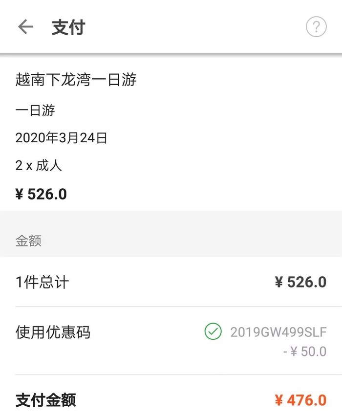
Task: Tap the bold ¥ 526.0 product price
Action: point(41,194)
